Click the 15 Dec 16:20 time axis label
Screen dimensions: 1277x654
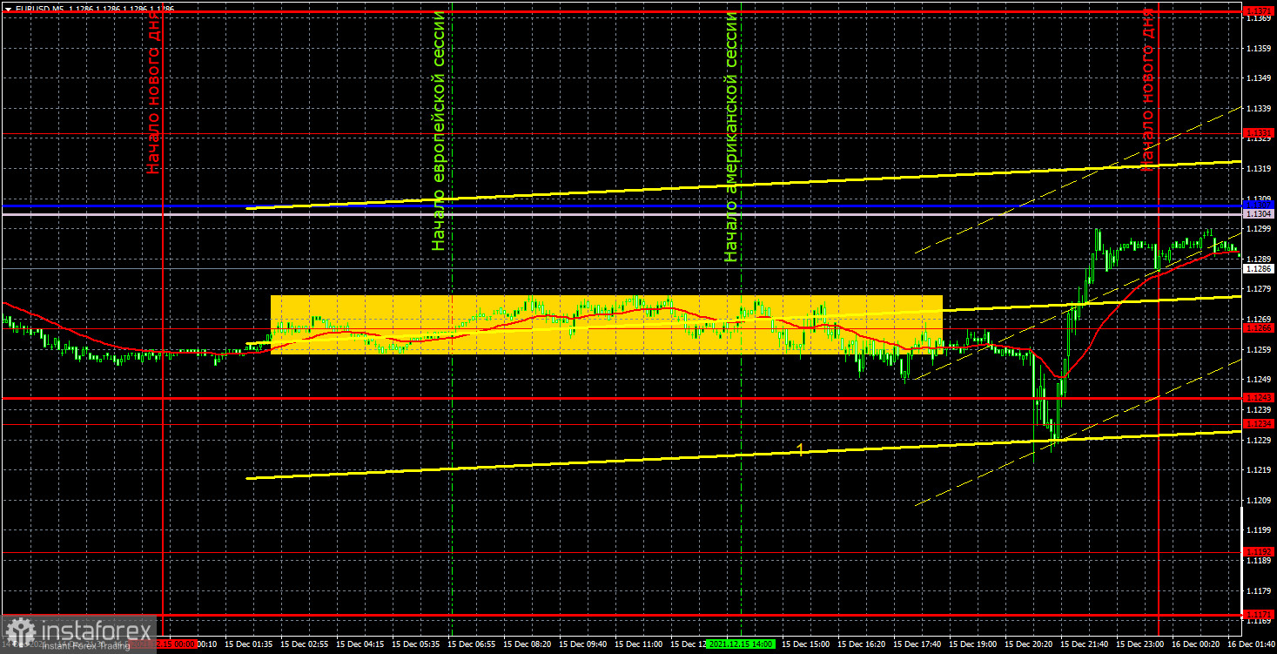[x=861, y=645]
